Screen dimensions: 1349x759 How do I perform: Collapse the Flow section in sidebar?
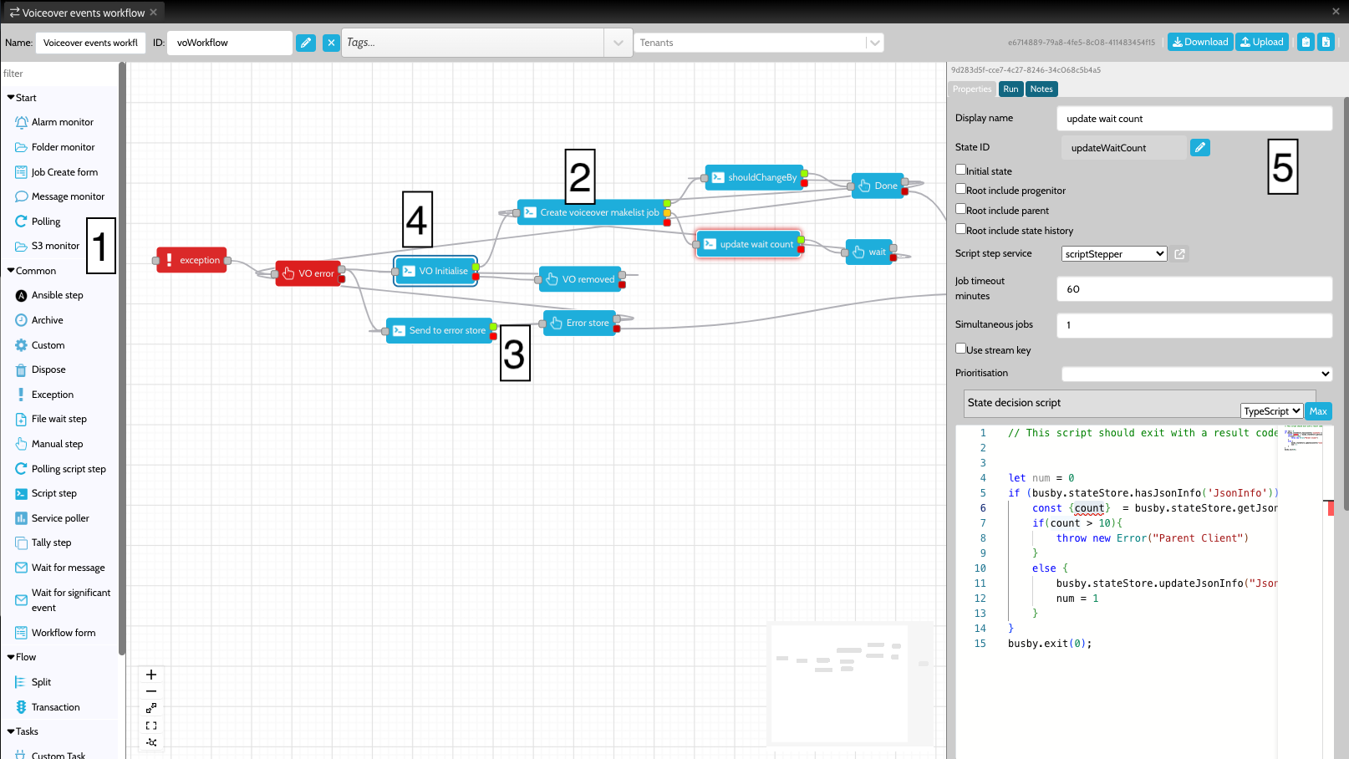tap(22, 657)
